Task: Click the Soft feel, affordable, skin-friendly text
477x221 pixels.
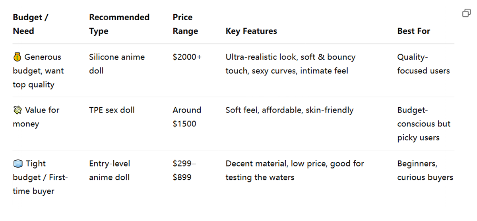Action: pyautogui.click(x=289, y=110)
